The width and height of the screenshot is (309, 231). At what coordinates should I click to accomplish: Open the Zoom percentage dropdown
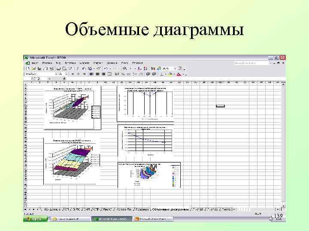(x=175, y=68)
